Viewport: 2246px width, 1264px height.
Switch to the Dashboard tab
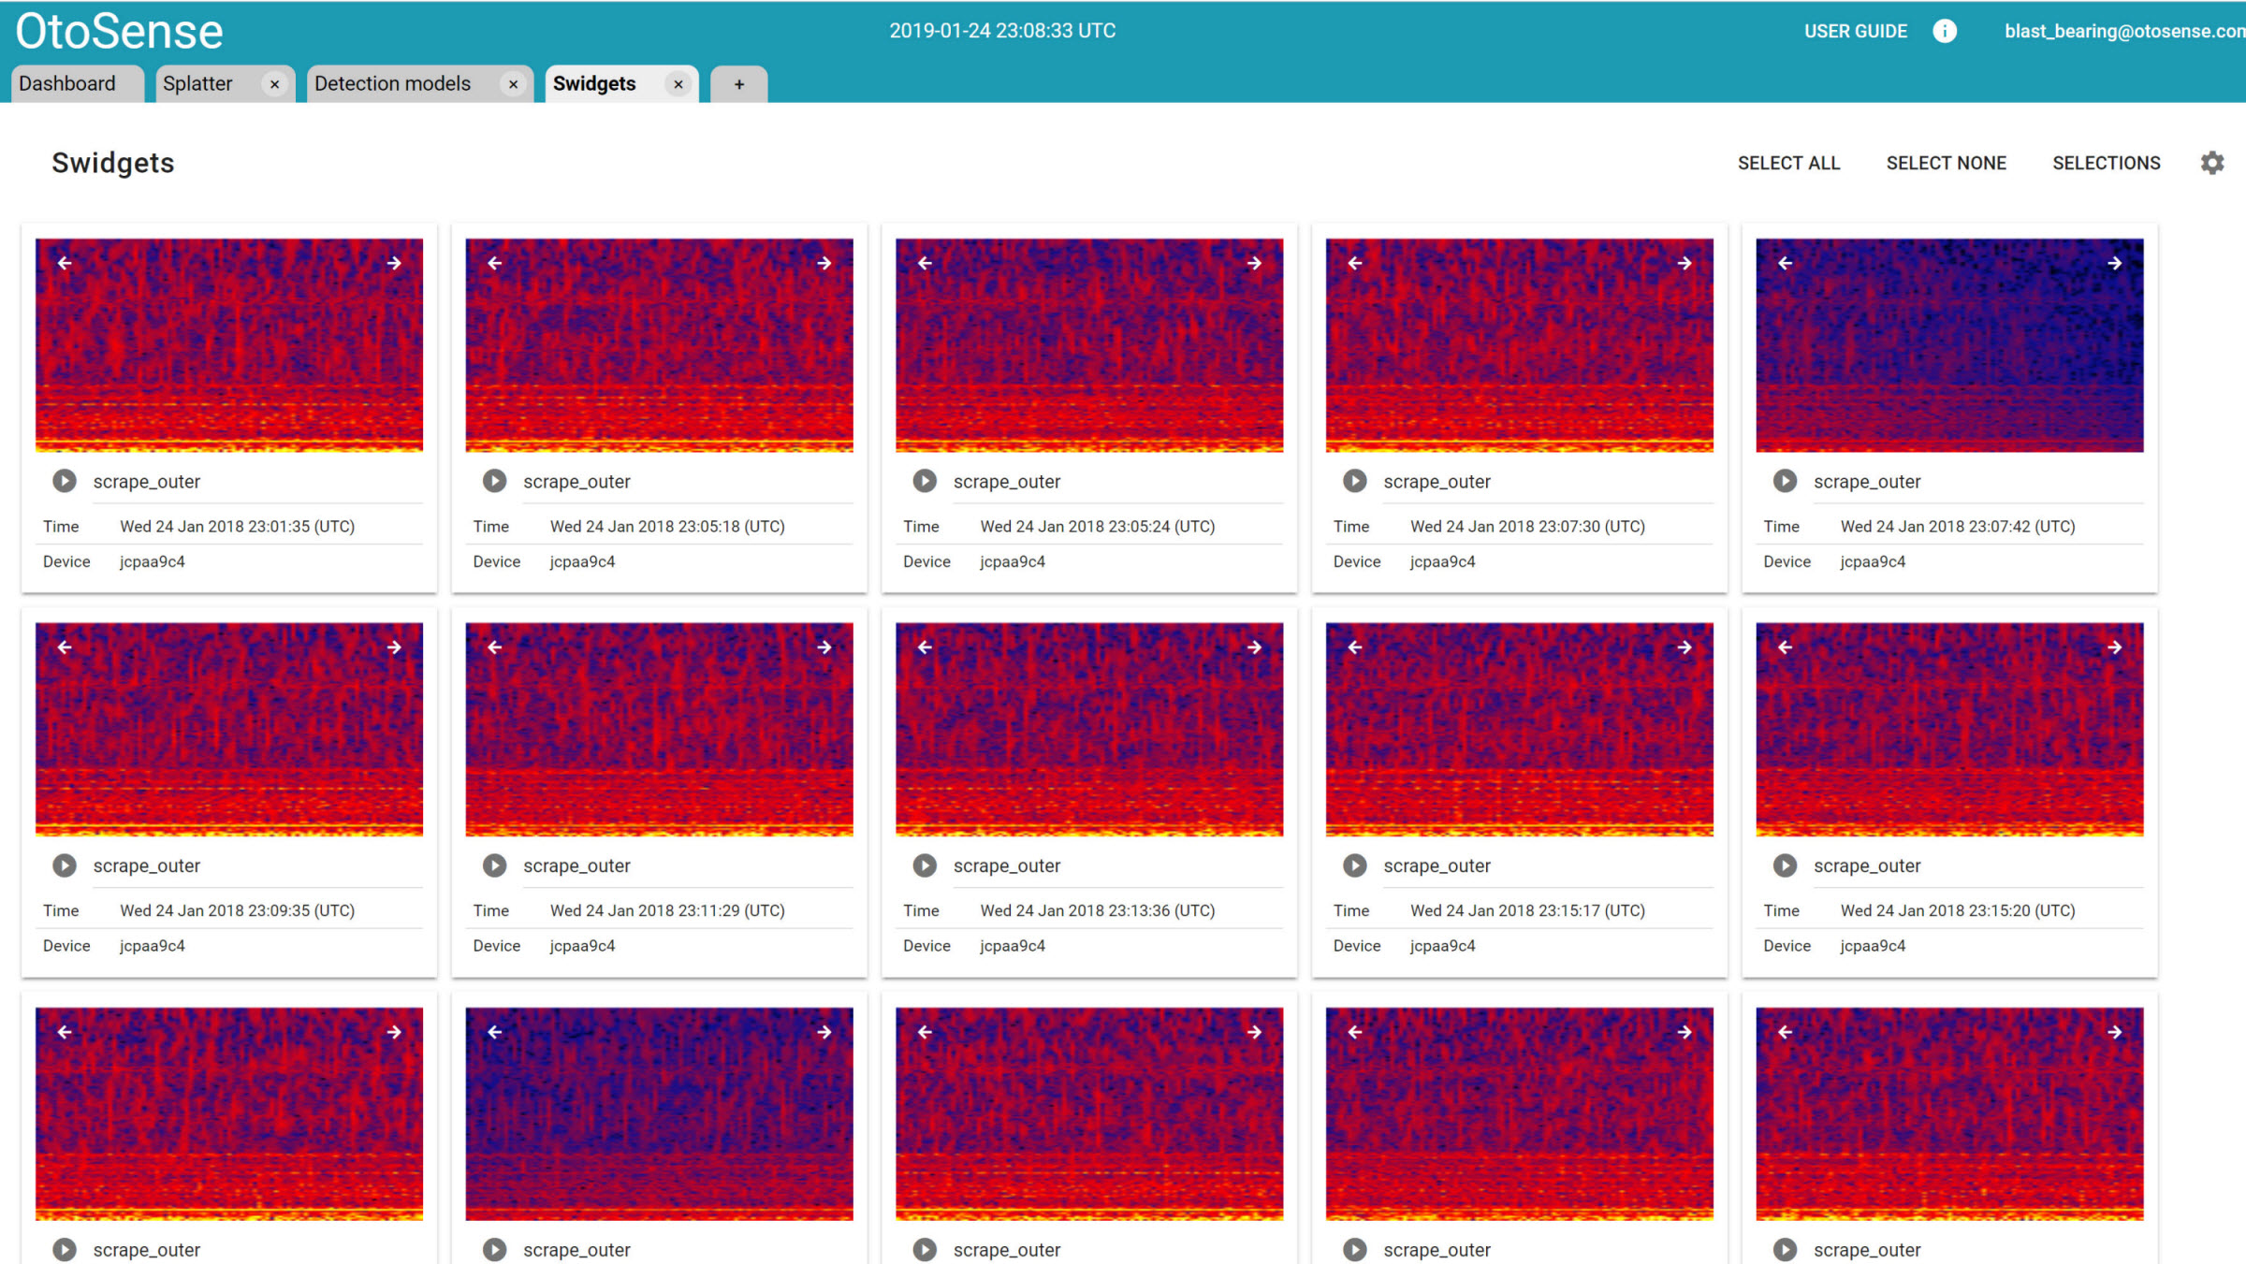[67, 83]
